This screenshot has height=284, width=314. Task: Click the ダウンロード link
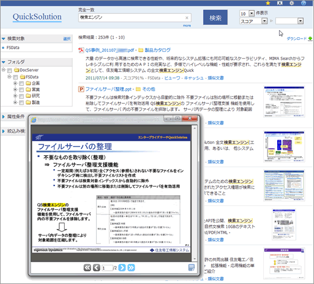point(296,38)
